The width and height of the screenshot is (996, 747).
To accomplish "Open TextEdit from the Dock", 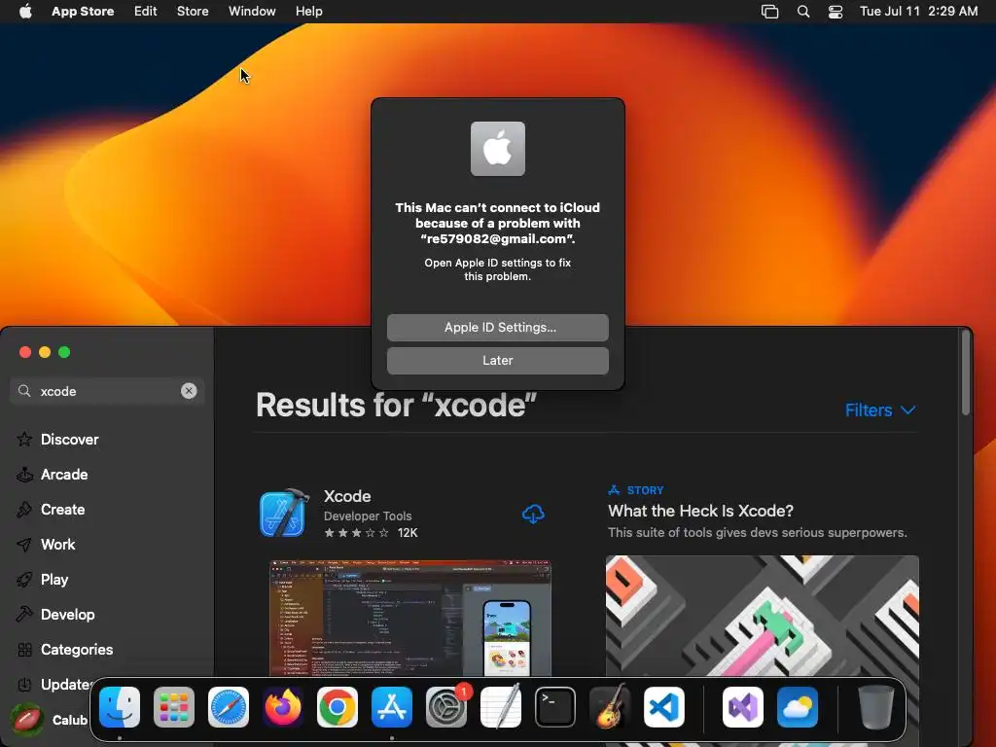I will 501,707.
